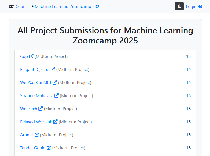Screen dimensions: 210x156
Task: Open external link icon next to Elegant Dijkstra
Action: pyautogui.click(x=53, y=69)
